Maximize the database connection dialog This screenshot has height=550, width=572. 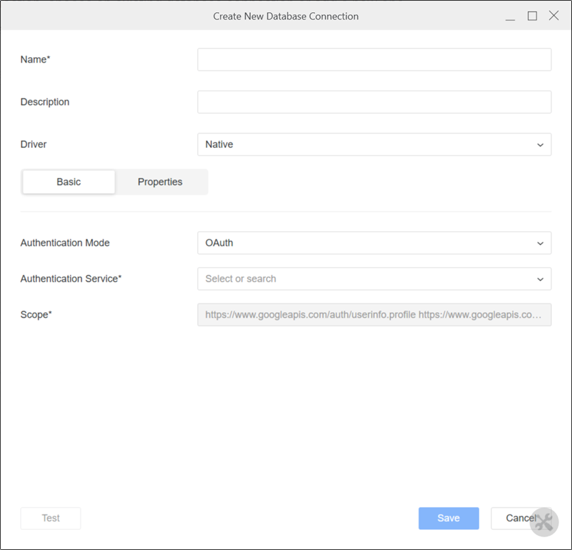[x=532, y=16]
